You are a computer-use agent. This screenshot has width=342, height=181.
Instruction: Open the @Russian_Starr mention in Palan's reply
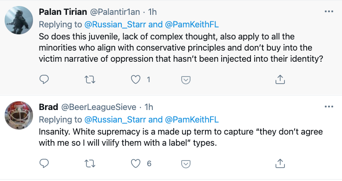(x=115, y=25)
